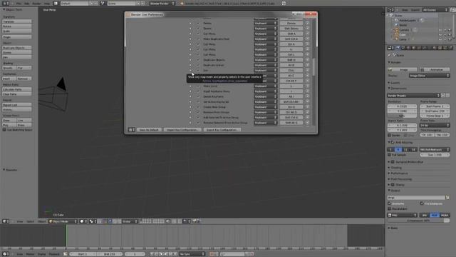Open Select menu in 3D view header

coord(30,221)
